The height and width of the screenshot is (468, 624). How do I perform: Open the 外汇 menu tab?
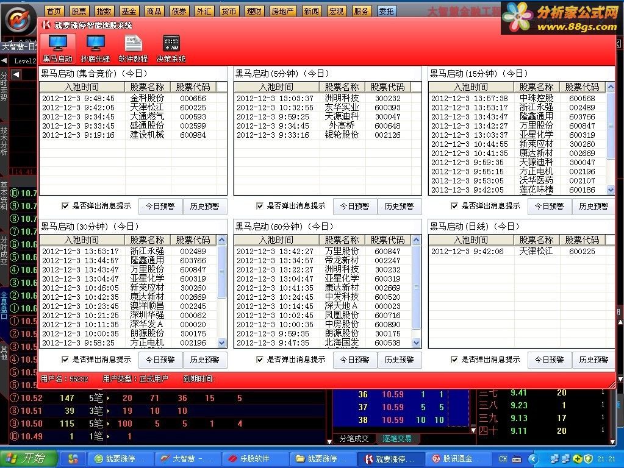(x=204, y=11)
